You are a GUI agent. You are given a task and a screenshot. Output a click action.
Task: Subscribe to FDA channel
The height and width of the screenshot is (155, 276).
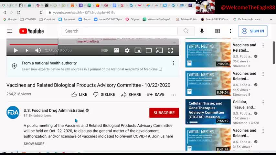point(164,113)
